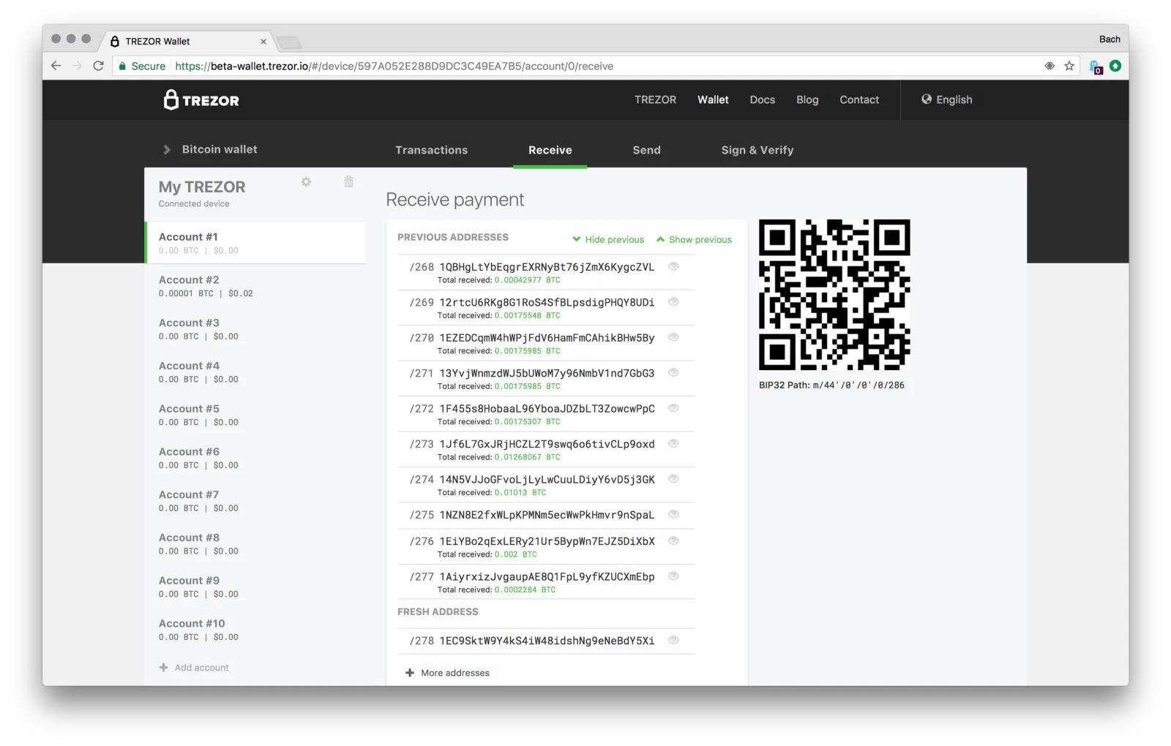Screen dimensions: 1171x746
Task: Click the trash icon to forget device
Action: tap(349, 181)
